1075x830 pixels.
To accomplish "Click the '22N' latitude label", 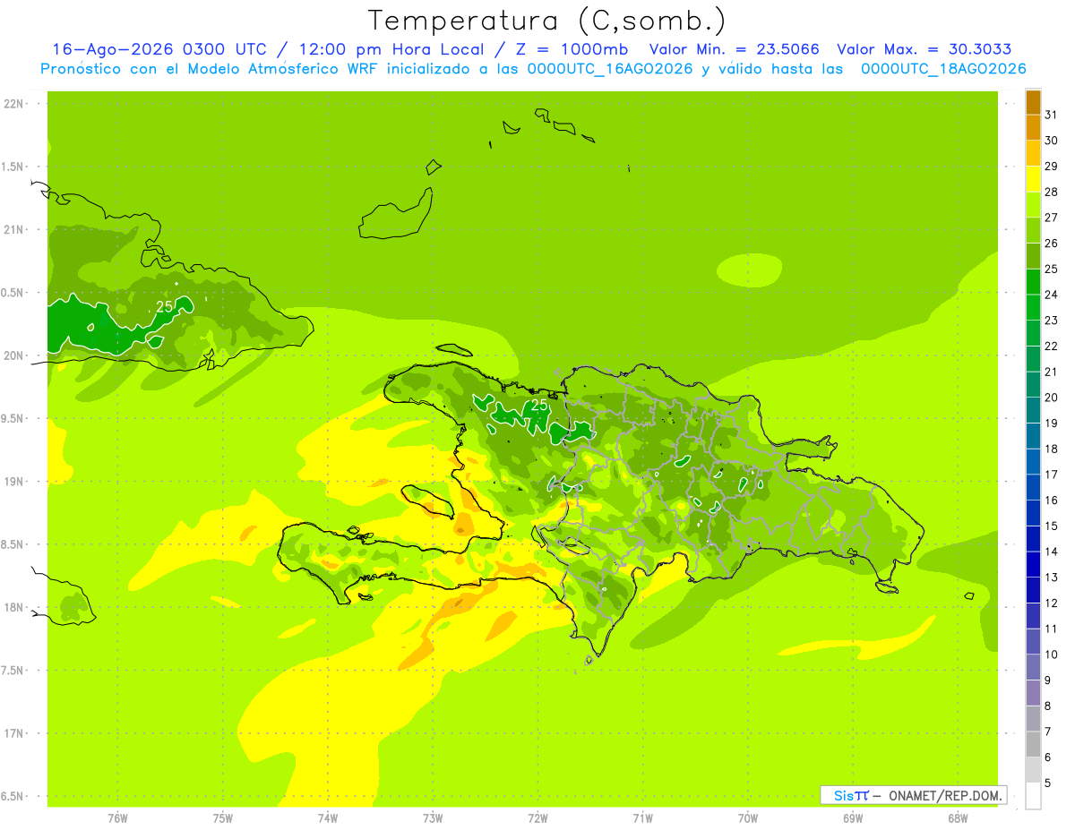I will (13, 104).
